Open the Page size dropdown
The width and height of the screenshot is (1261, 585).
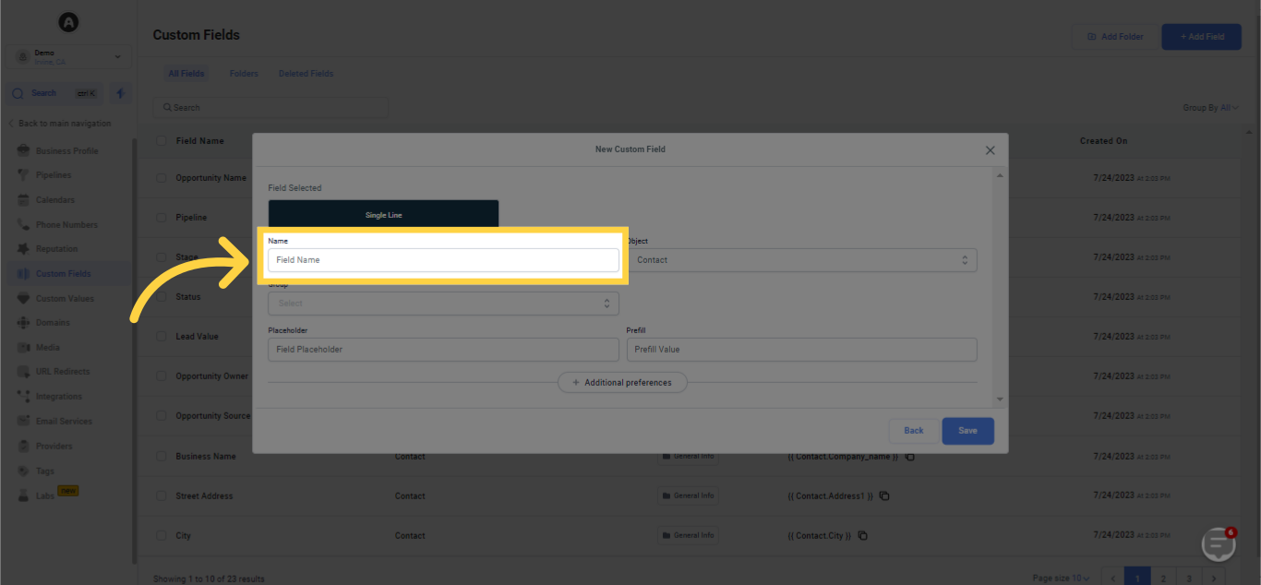1061,579
